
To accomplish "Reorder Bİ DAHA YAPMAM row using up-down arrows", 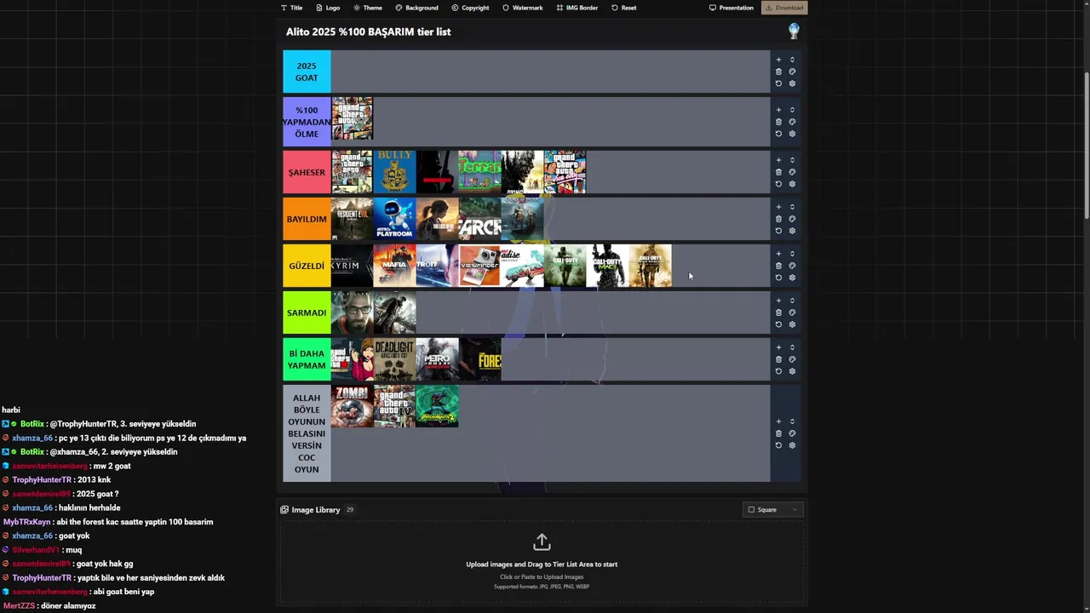I will [792, 347].
